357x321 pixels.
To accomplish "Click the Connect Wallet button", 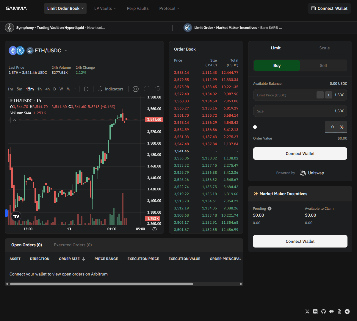I will point(329,8).
